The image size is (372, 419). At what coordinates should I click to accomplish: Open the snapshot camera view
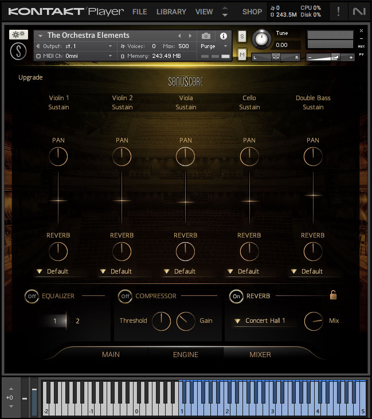pos(206,36)
